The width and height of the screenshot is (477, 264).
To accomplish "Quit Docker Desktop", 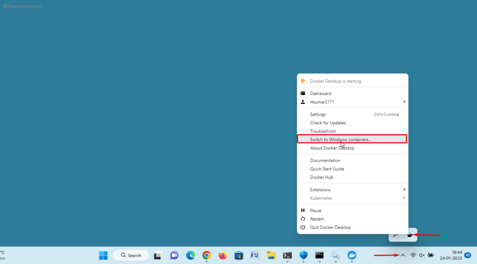I will 352,227.
